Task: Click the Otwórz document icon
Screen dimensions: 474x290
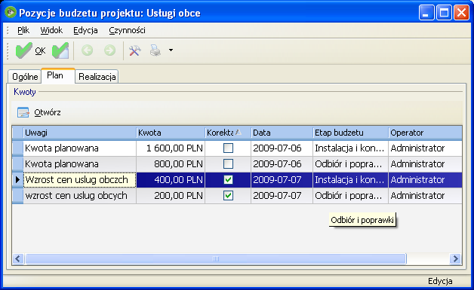Action: (x=23, y=112)
